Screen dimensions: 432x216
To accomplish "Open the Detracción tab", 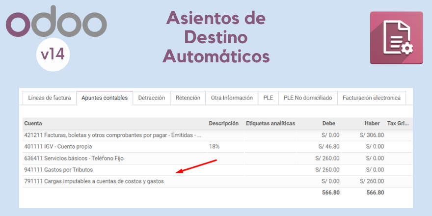I will coord(152,98).
